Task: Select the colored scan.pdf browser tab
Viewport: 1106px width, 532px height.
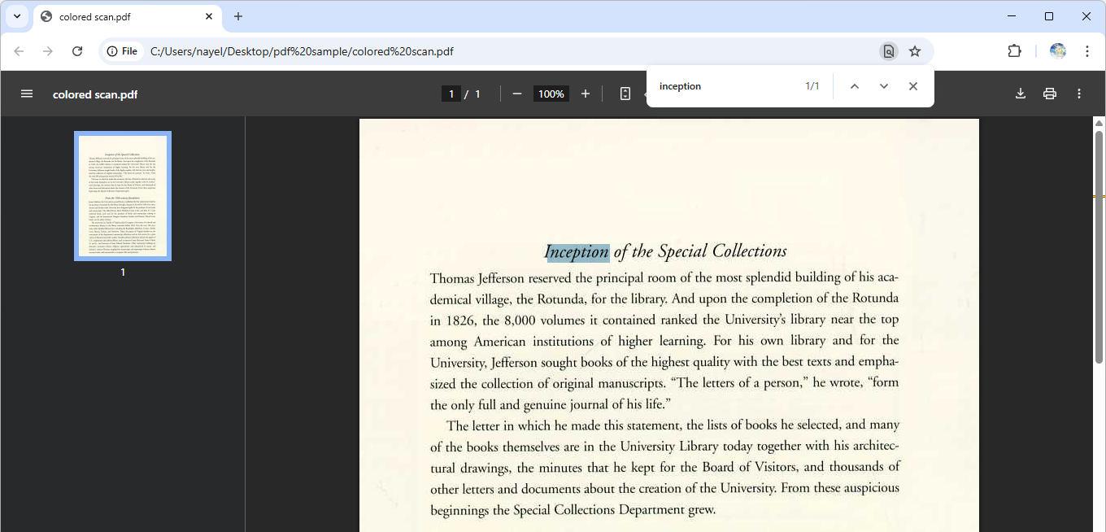Action: [x=128, y=16]
